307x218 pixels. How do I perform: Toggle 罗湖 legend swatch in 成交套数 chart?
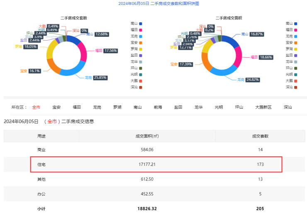pos(141,49)
